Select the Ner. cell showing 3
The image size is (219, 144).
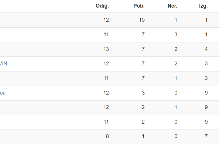[x=176, y=34]
